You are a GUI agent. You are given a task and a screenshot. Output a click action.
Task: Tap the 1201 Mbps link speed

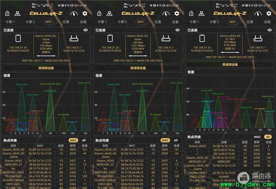click(138, 46)
